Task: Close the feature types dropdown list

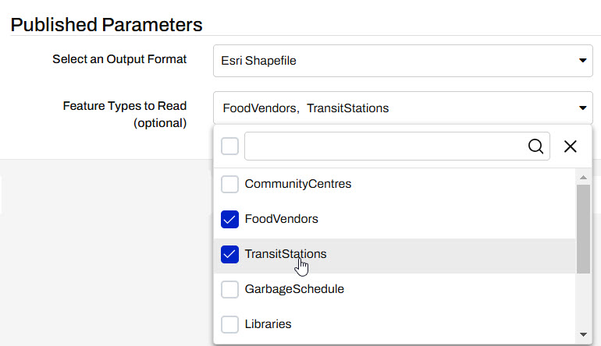Action: [571, 147]
